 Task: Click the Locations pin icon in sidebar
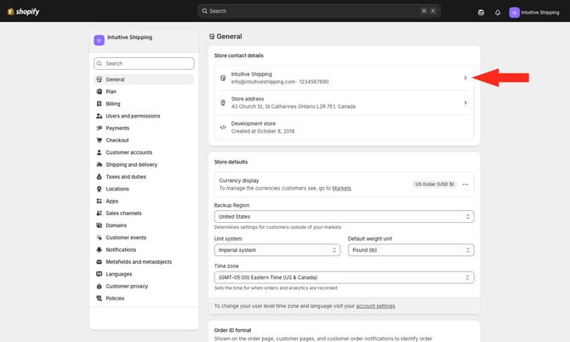pos(99,189)
